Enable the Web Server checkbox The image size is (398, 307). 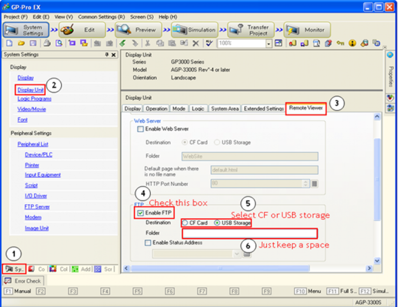(140, 129)
